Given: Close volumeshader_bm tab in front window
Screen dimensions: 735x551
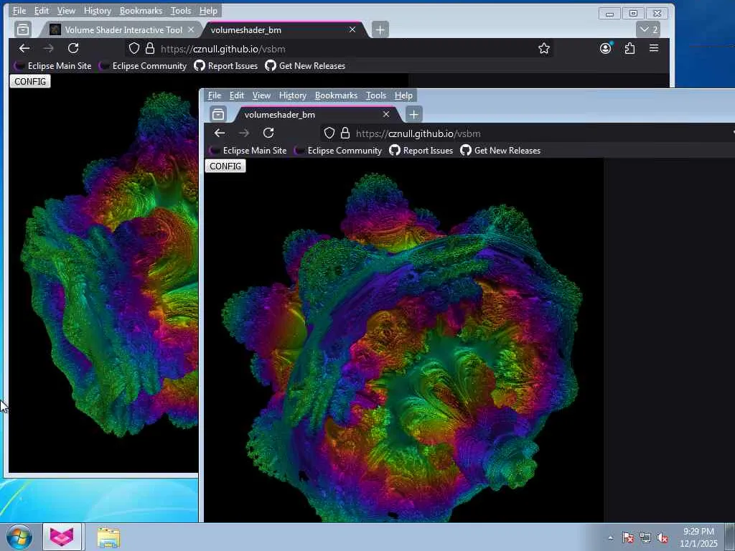Looking at the screenshot, I should [x=385, y=114].
